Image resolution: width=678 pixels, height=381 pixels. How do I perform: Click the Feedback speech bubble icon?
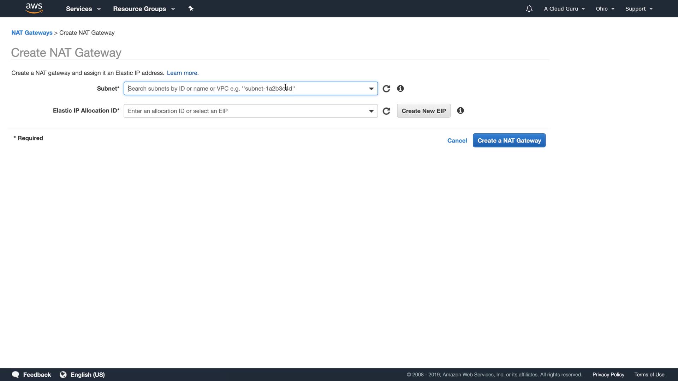pyautogui.click(x=15, y=375)
